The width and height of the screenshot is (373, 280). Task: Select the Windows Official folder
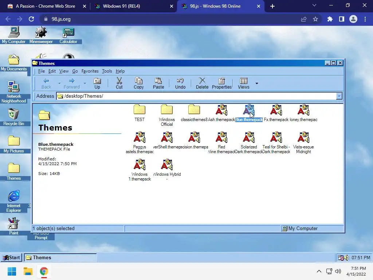[x=167, y=115]
